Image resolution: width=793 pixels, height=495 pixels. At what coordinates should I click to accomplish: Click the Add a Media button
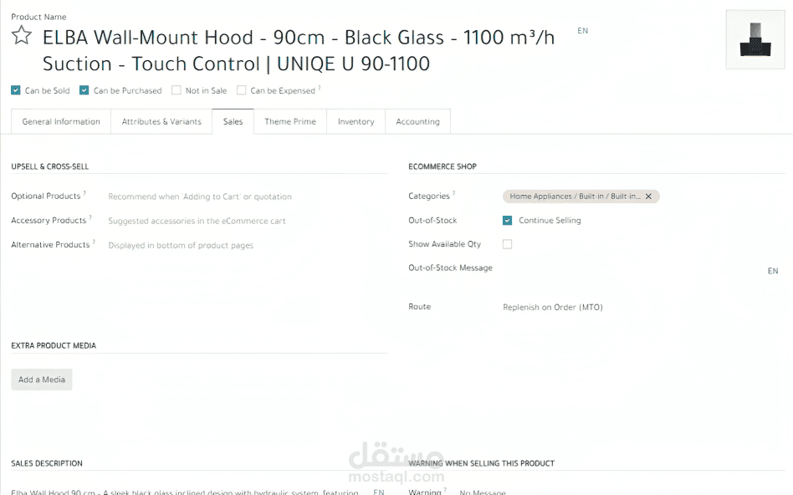(x=42, y=380)
